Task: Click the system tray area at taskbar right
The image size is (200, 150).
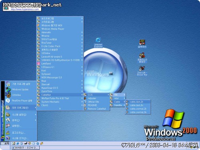Action: [193, 145]
